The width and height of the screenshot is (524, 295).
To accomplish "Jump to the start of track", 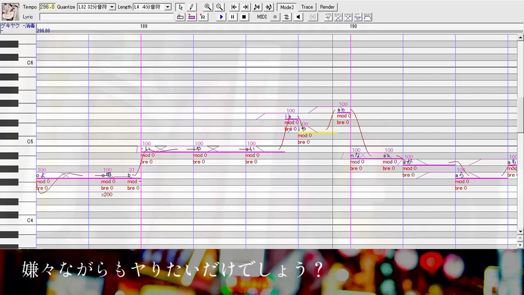I will [234, 7].
